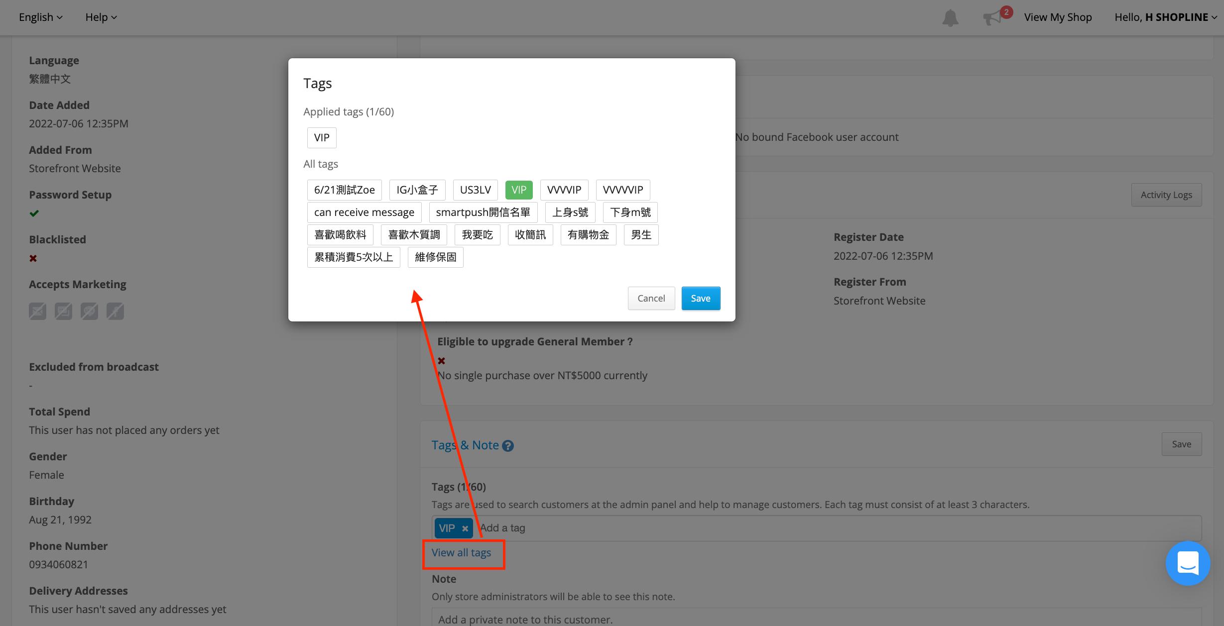Image resolution: width=1224 pixels, height=626 pixels.
Task: Click Save in Tags & Note section
Action: pyautogui.click(x=1181, y=444)
